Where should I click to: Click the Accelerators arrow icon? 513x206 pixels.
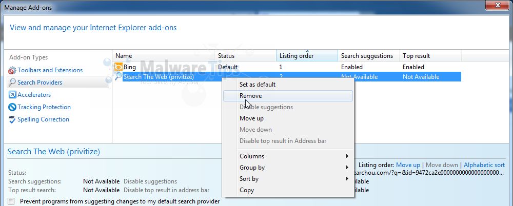12,95
